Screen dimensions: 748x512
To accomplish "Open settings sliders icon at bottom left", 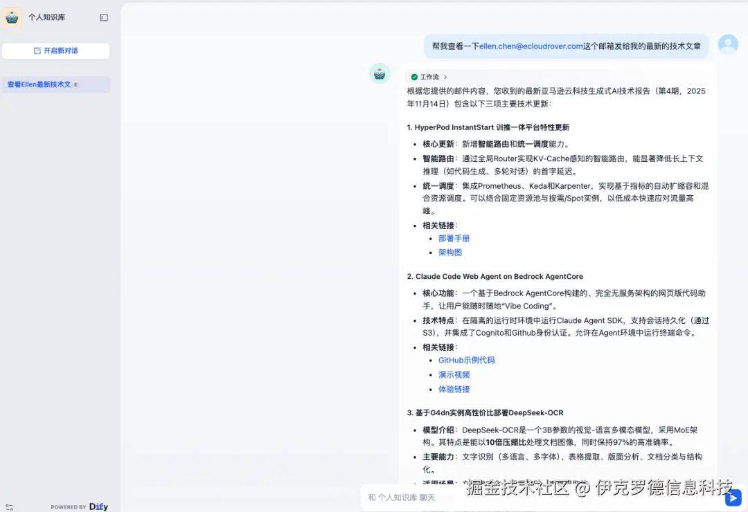I will click(x=9, y=507).
